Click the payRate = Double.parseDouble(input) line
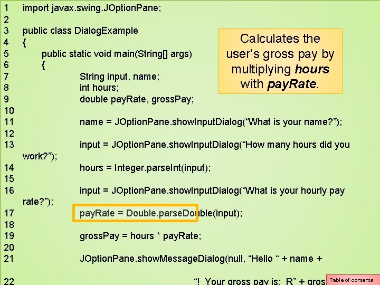380x285 pixels. [161, 213]
